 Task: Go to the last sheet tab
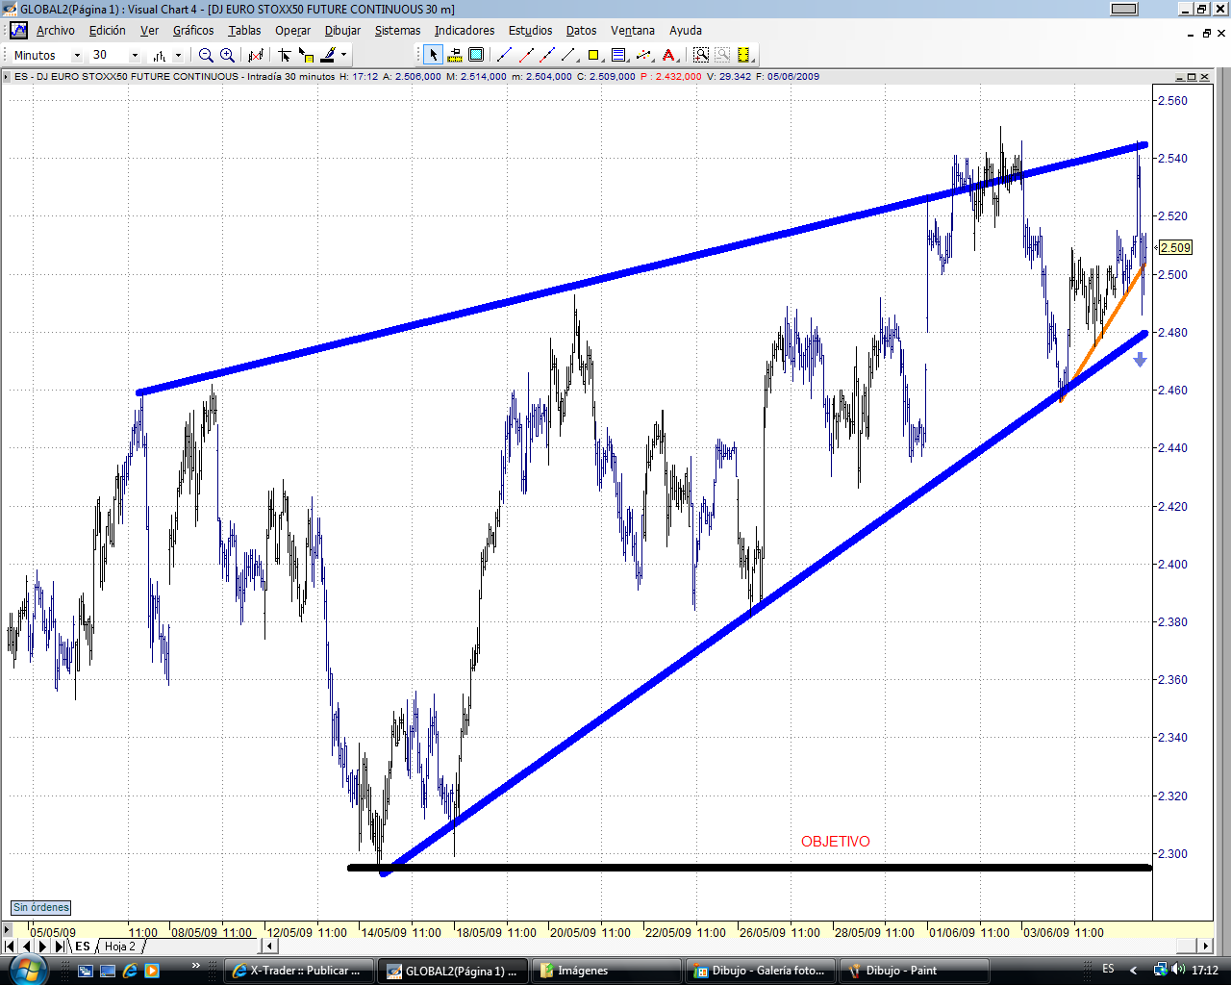pos(59,947)
